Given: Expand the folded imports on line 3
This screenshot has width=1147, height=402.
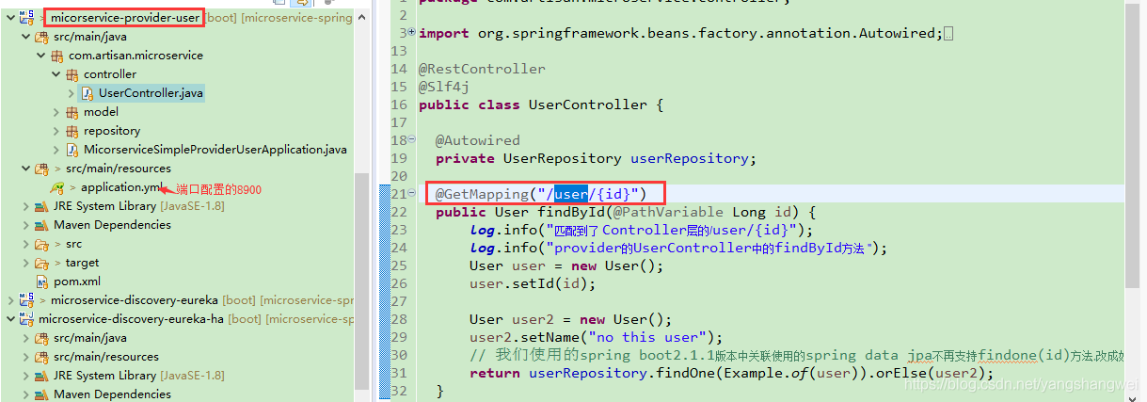Looking at the screenshot, I should (x=412, y=33).
